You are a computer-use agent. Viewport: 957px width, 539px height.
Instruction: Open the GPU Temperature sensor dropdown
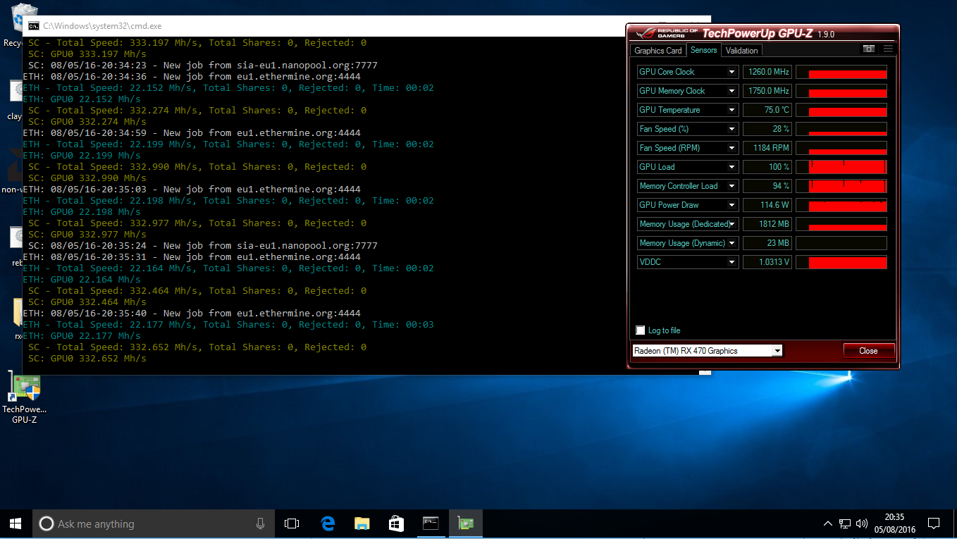click(x=732, y=110)
